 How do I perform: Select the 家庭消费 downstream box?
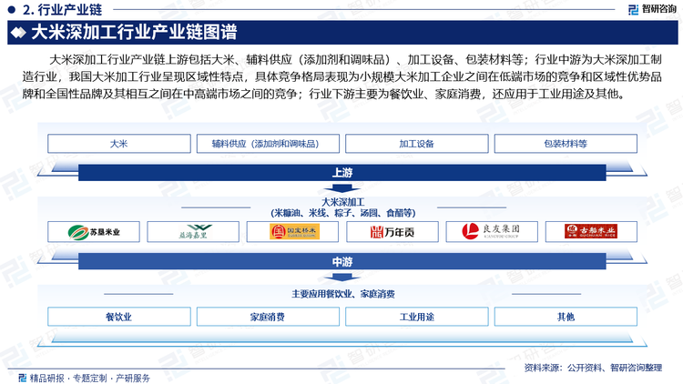[268, 317]
